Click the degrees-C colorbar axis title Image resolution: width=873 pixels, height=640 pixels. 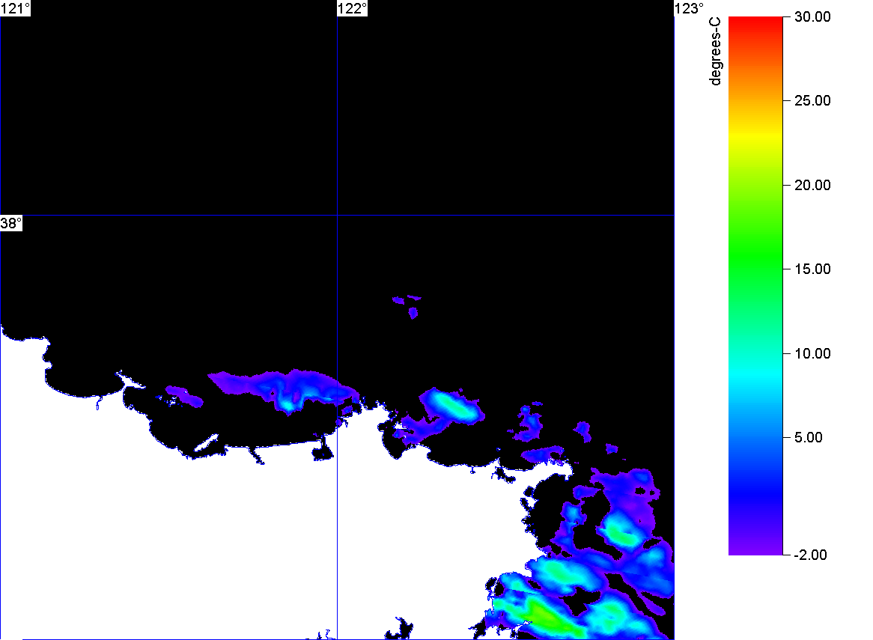(715, 51)
